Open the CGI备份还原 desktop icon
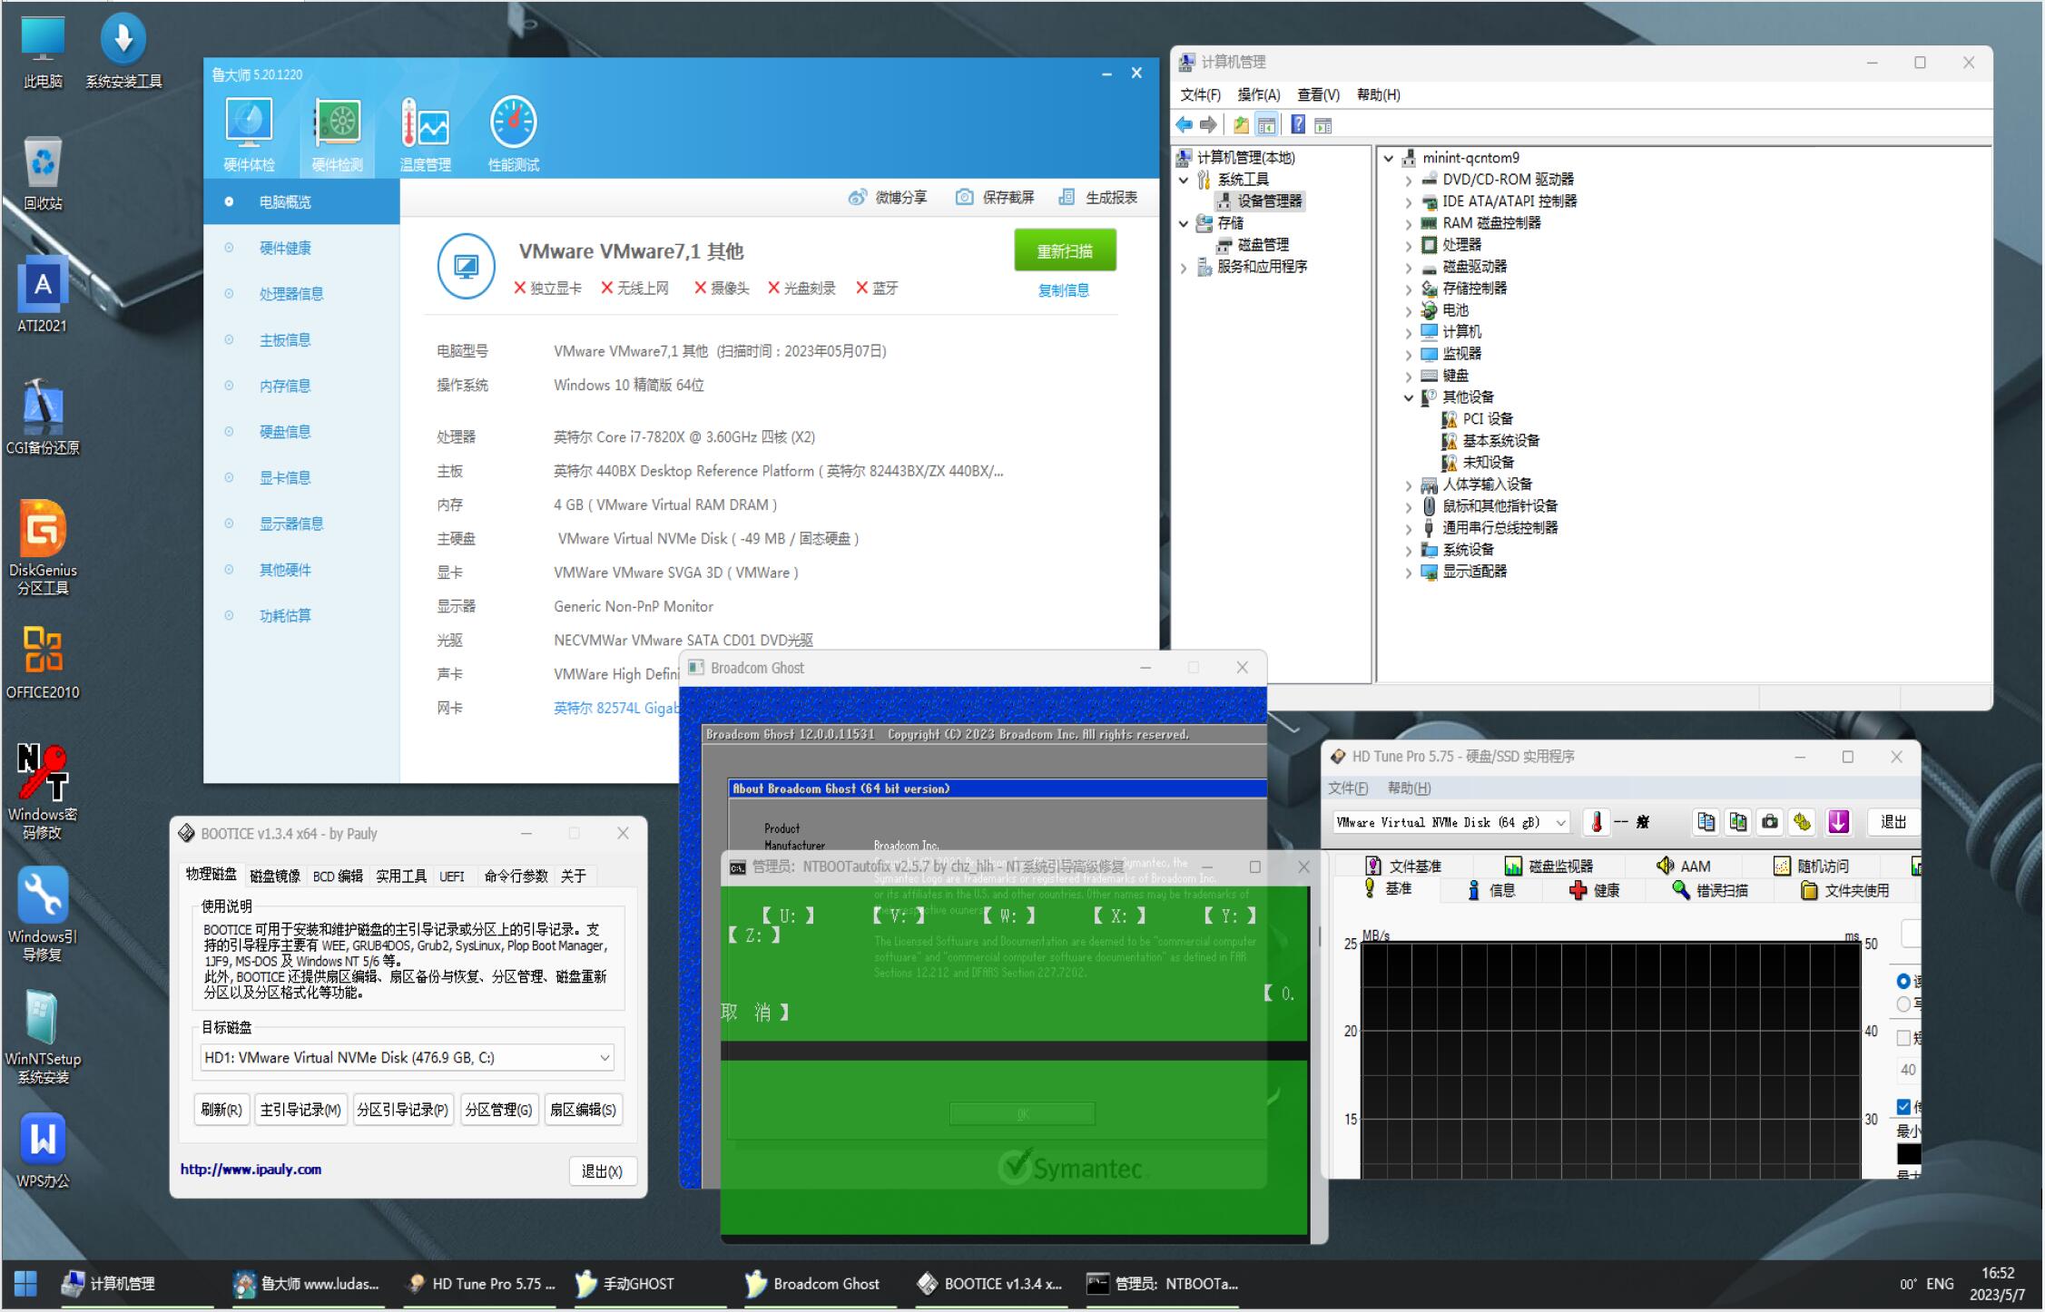The image size is (2045, 1312). point(43,417)
